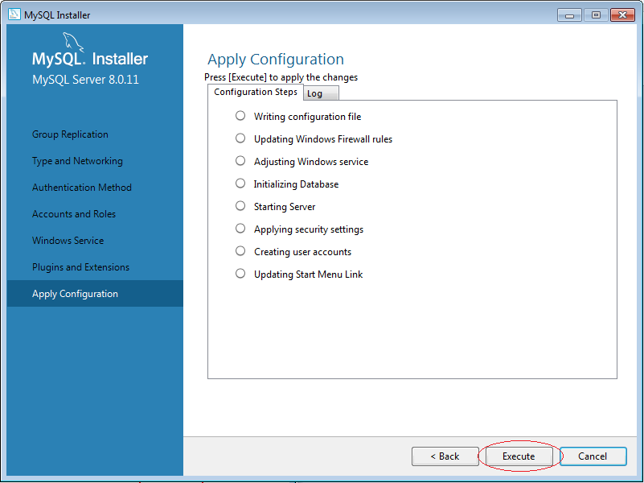Screen dimensions: 644x483
Task: Click the 'Updating Windows Firewall rules' text
Action: pyautogui.click(x=323, y=139)
